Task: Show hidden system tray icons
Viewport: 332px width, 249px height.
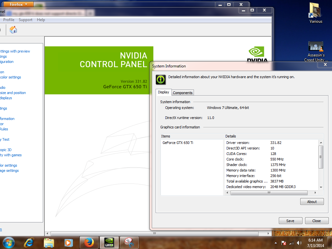Action: (x=276, y=243)
